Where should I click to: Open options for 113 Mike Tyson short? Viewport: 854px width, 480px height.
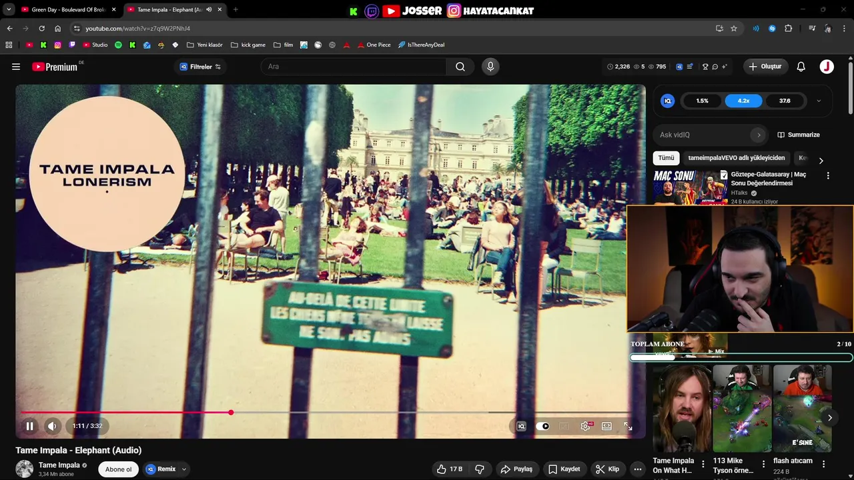pyautogui.click(x=763, y=464)
